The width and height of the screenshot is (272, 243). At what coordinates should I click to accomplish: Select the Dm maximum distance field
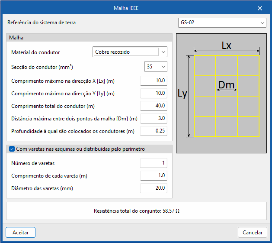pyautogui.click(x=154, y=118)
